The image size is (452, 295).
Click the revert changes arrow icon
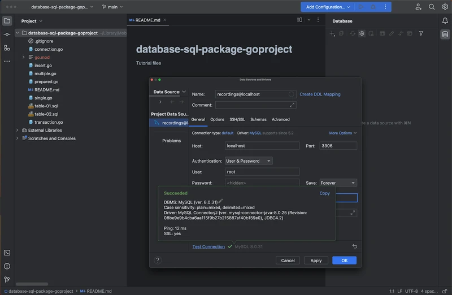coord(354,246)
